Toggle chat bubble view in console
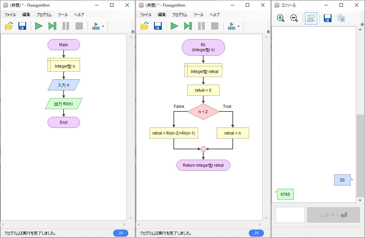The height and width of the screenshot is (238, 365). coord(311,18)
